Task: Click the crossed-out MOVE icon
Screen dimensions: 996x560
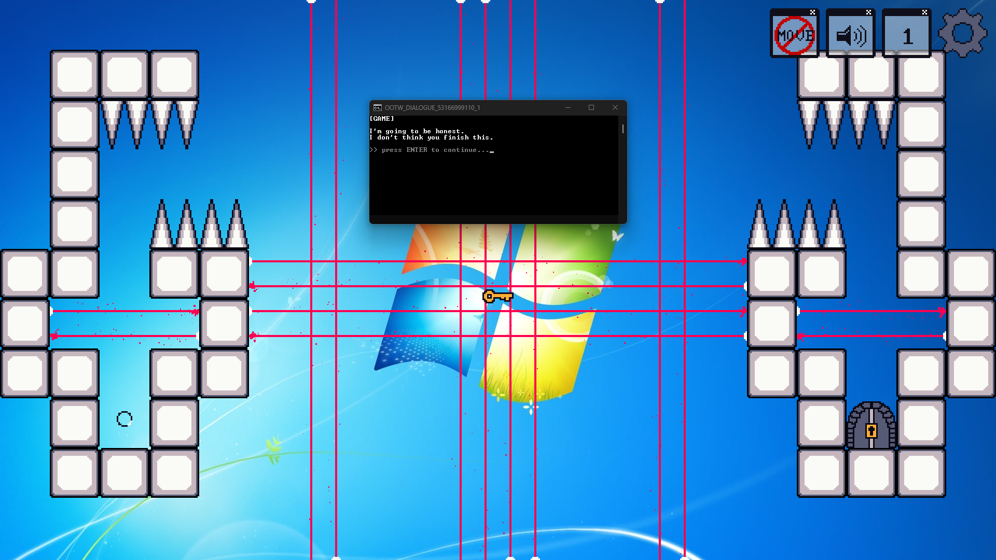Action: tap(794, 35)
